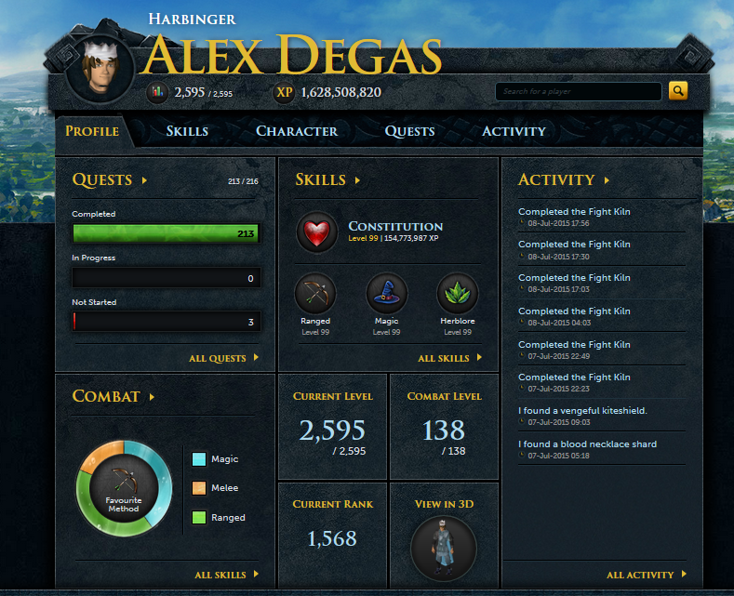This screenshot has width=734, height=596.
Task: Switch to the Character tab
Action: coord(297,131)
